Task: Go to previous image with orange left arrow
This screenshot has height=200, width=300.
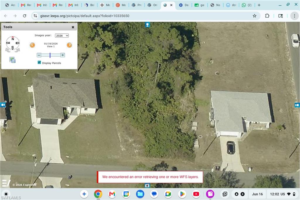Action: click(32, 45)
